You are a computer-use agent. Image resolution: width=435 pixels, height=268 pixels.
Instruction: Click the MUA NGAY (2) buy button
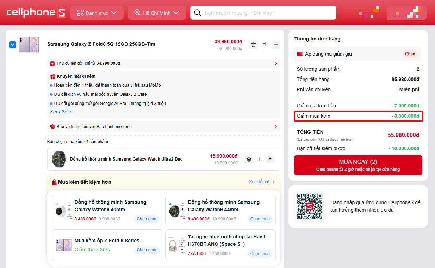(358, 165)
